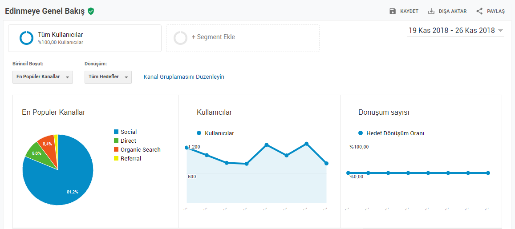Open the date range dropdown arrow
515x229 pixels.
click(x=501, y=31)
